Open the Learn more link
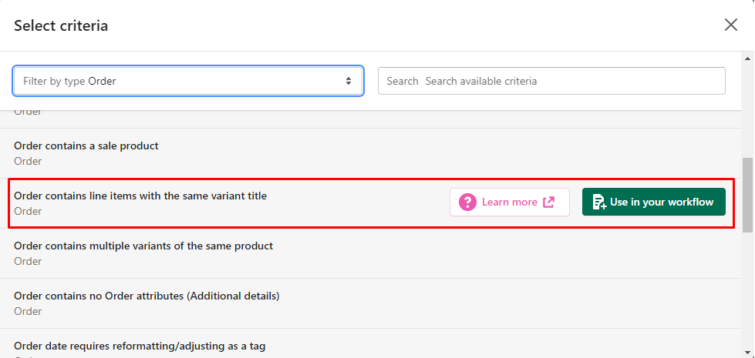Viewport: 755px width, 358px height. tap(510, 202)
